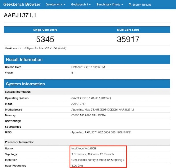Viewport: 176px width, 168px height.
Task: Select the BIOS version AAPJ1371.88Z.0064 value
Action: [102, 132]
